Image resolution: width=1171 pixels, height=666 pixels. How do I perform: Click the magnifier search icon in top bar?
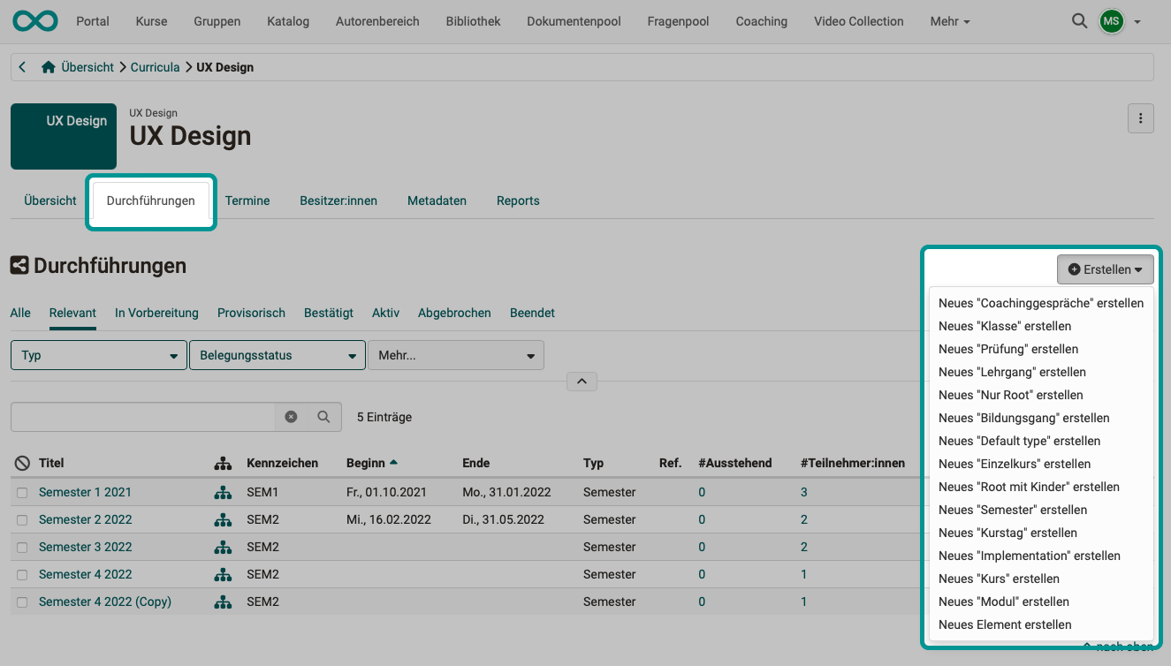pyautogui.click(x=1079, y=20)
